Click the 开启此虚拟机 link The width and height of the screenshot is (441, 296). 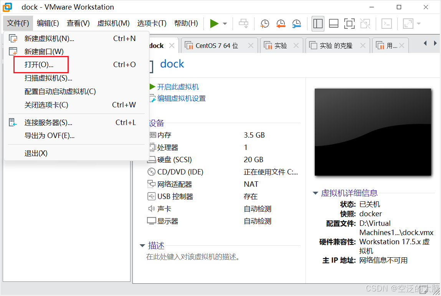point(178,87)
